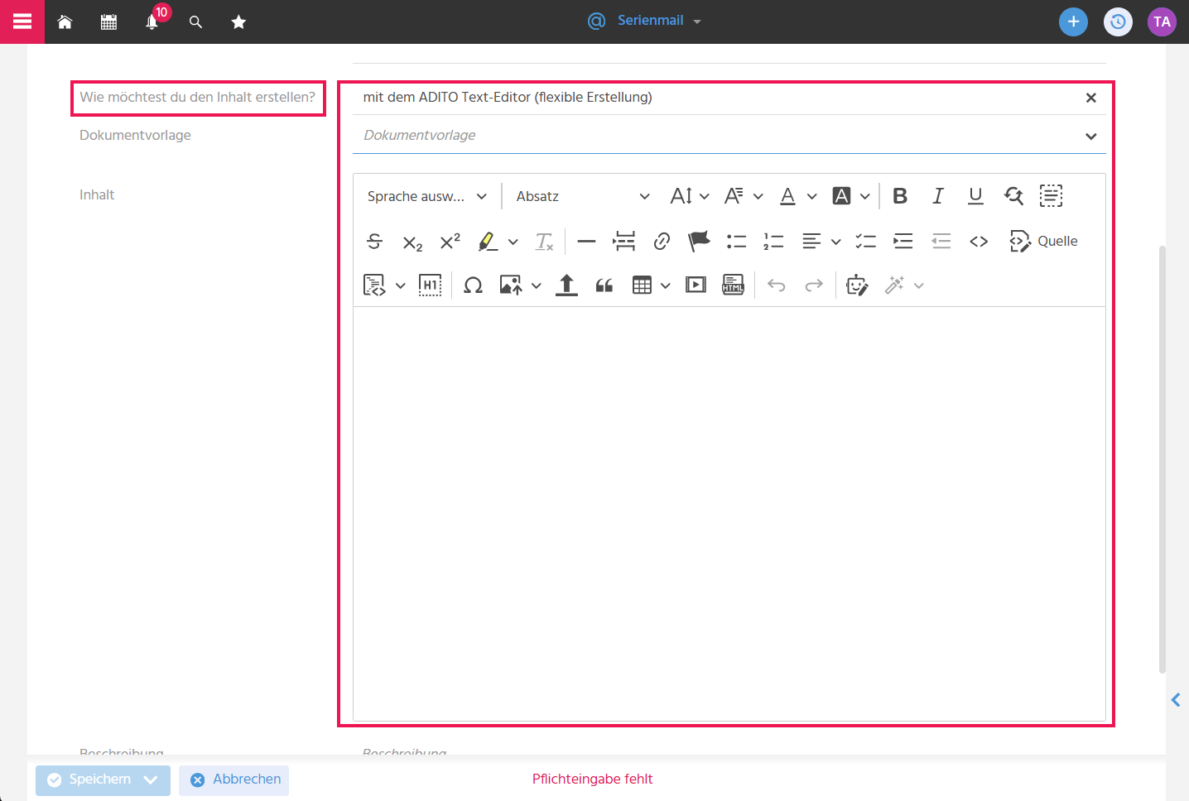The image size is (1189, 801).
Task: Toggle underline formatting
Action: 975,196
